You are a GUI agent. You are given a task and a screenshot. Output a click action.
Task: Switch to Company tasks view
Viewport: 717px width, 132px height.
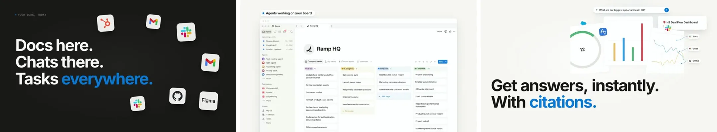point(313,61)
